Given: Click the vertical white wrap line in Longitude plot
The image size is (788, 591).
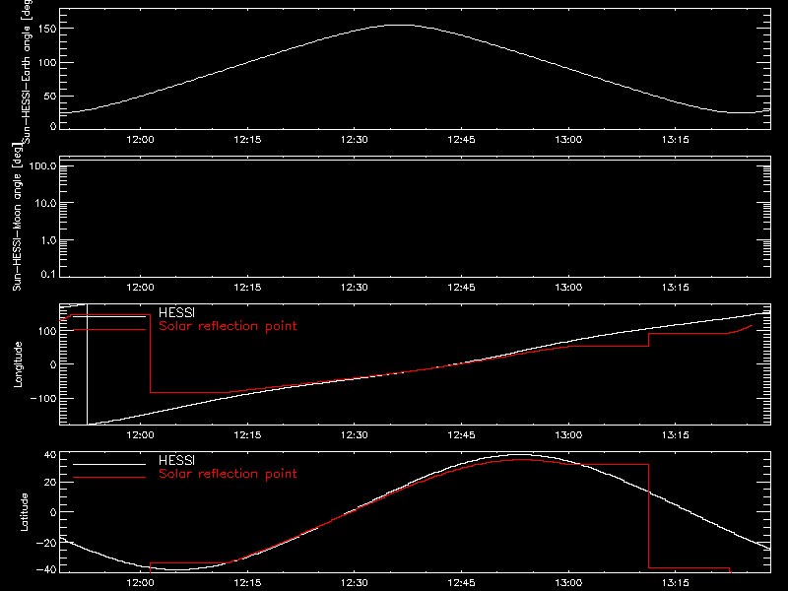Looking at the screenshot, I should [x=88, y=364].
